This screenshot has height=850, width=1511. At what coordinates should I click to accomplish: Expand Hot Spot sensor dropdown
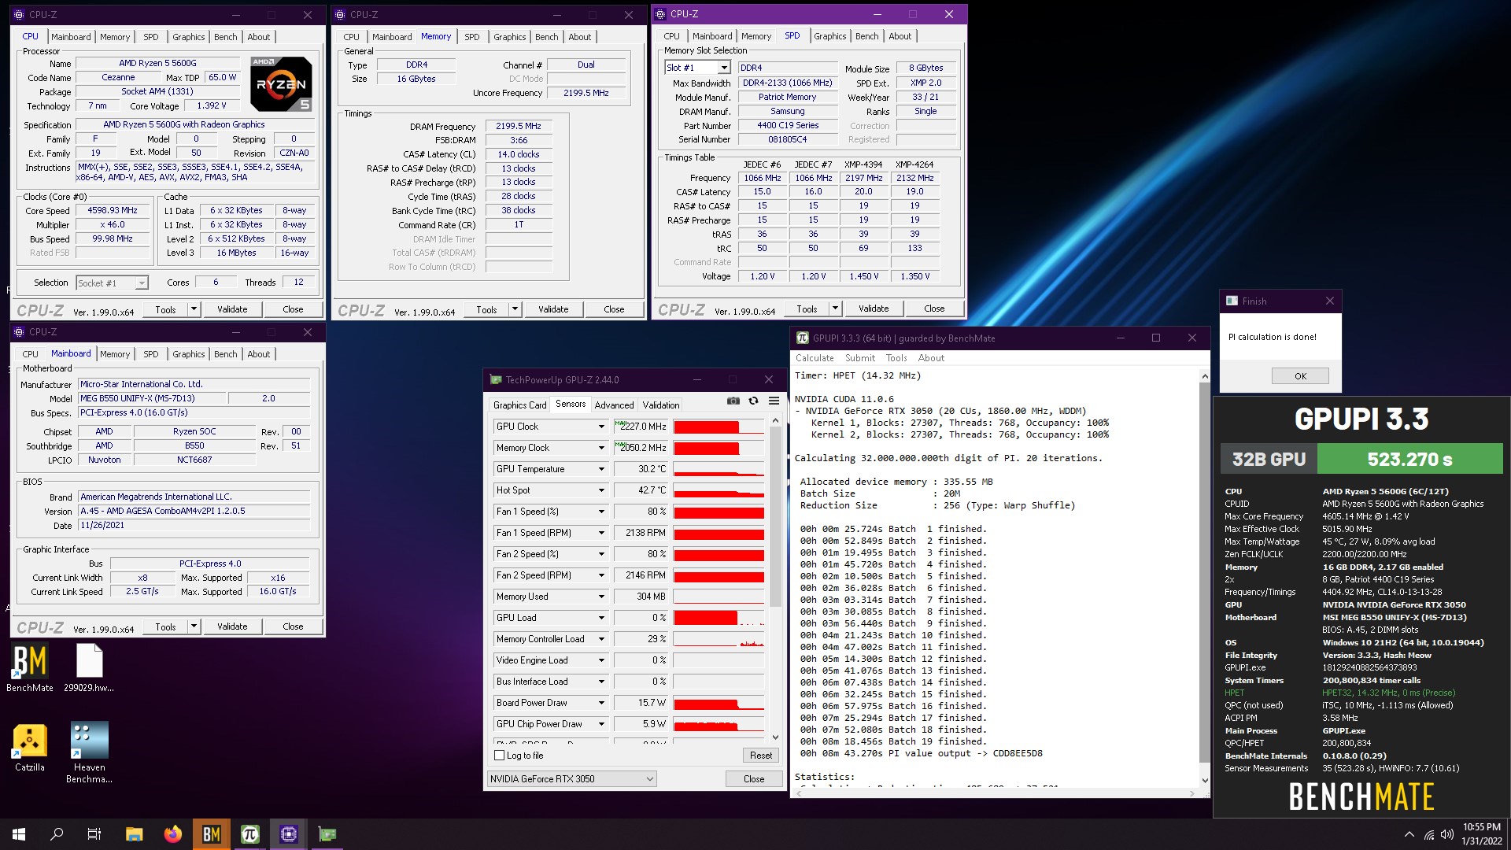601,490
